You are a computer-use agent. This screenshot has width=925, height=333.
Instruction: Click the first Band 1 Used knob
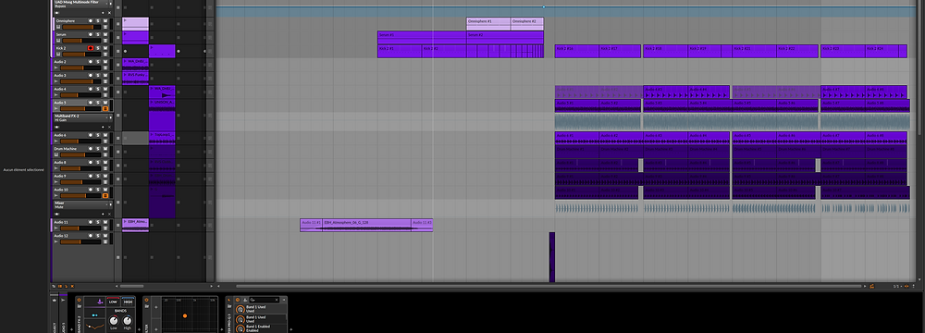click(x=240, y=309)
